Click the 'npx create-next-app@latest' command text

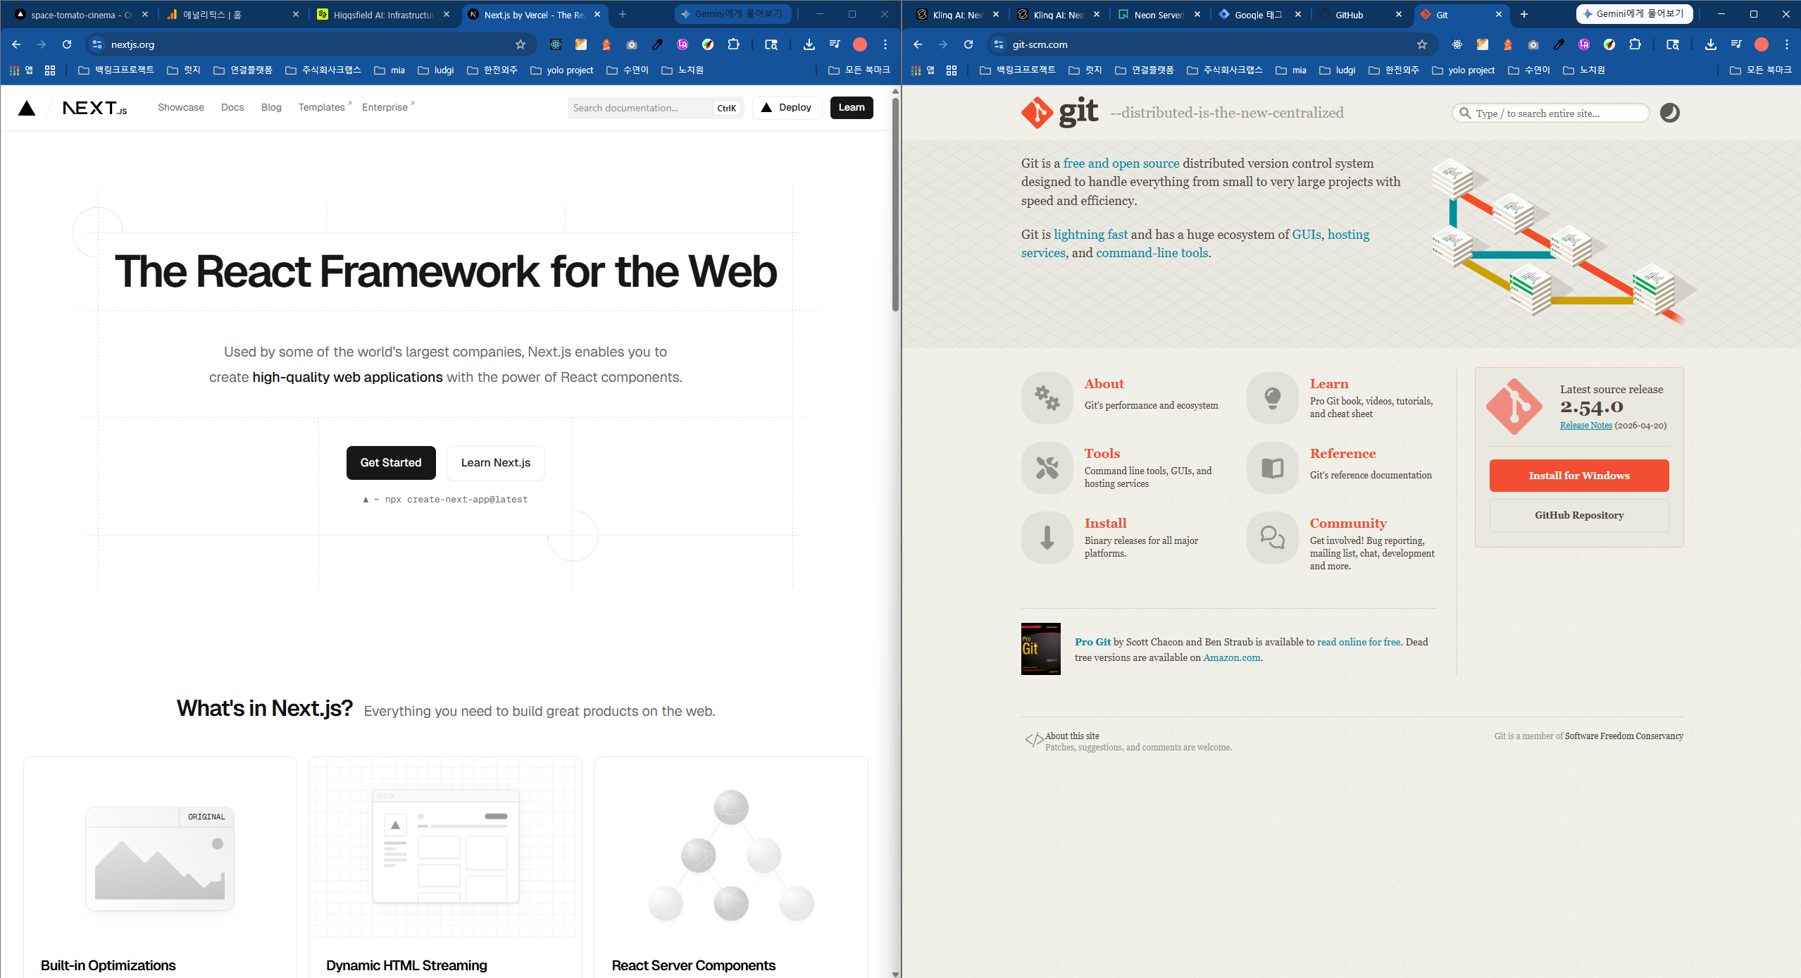click(x=456, y=500)
